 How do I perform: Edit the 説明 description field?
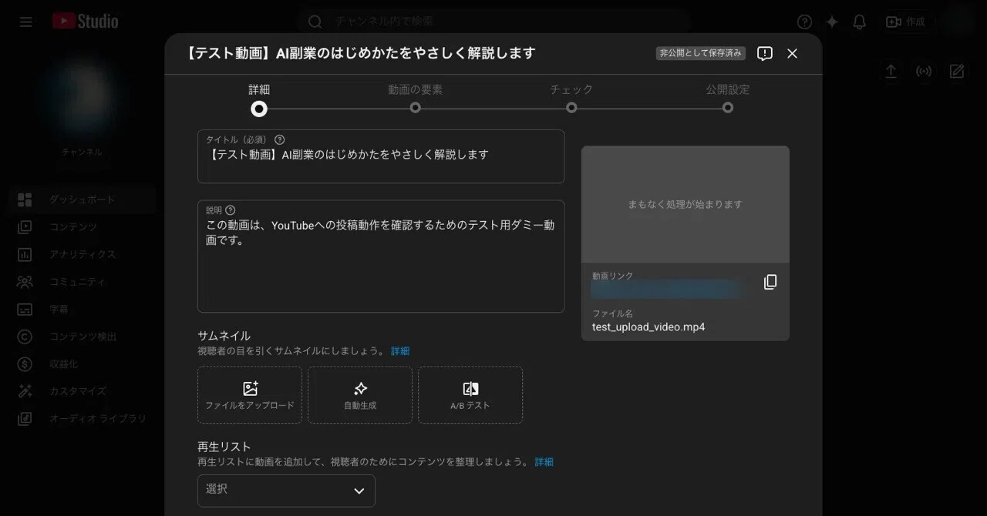(381, 256)
